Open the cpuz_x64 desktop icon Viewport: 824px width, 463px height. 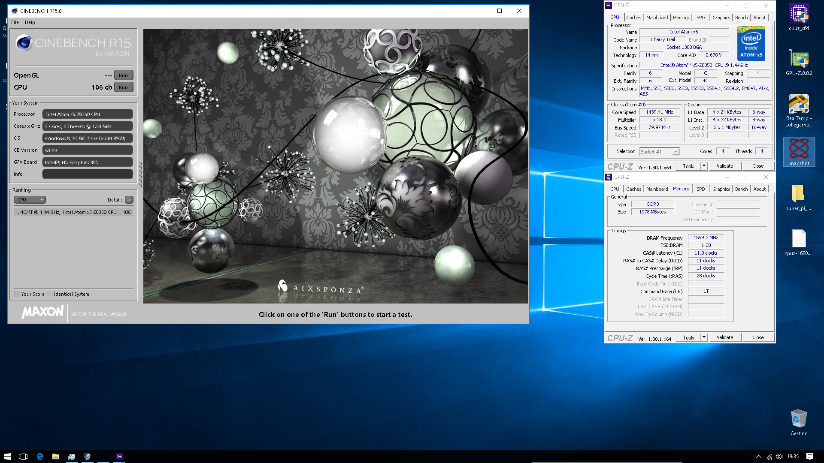(799, 18)
